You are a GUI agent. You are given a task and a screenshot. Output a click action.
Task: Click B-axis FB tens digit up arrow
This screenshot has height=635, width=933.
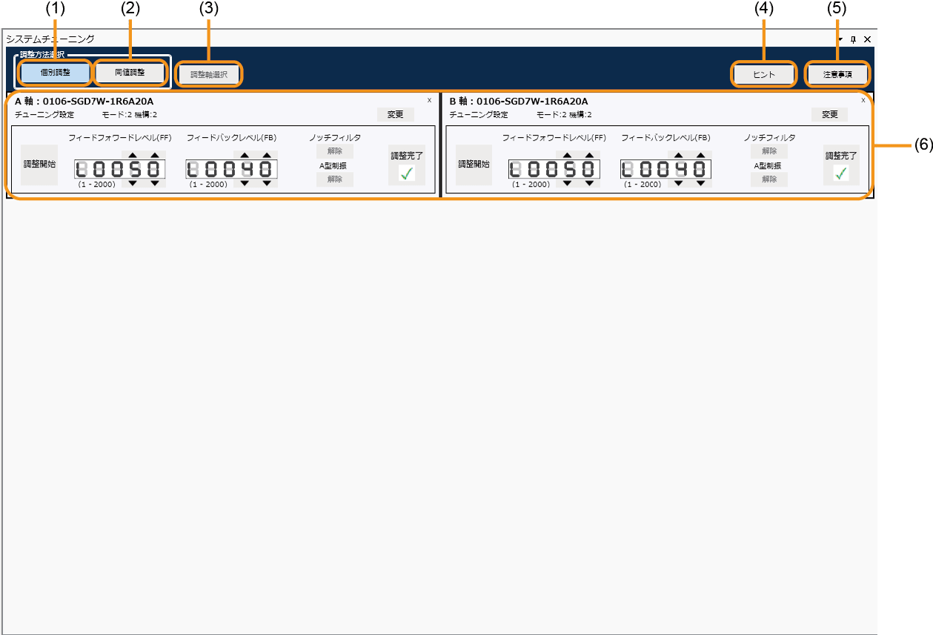coord(678,156)
